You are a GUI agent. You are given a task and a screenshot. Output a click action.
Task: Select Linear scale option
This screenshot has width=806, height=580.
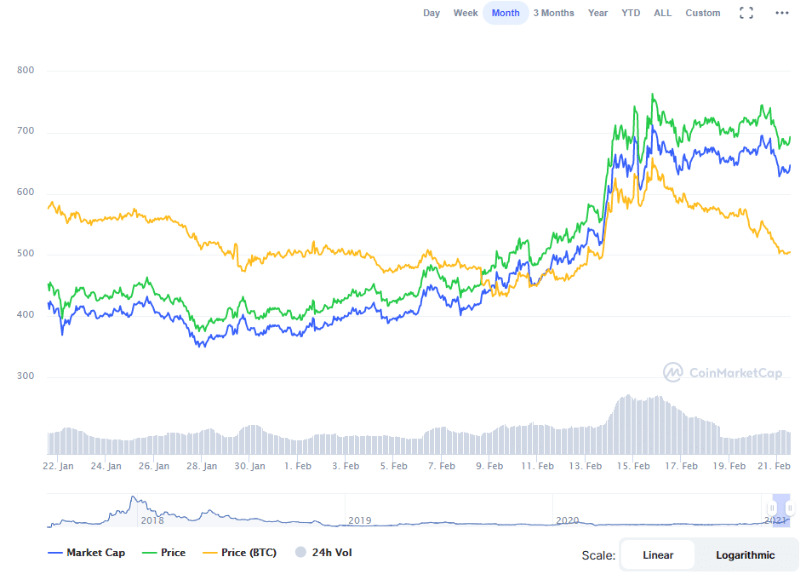point(658,554)
